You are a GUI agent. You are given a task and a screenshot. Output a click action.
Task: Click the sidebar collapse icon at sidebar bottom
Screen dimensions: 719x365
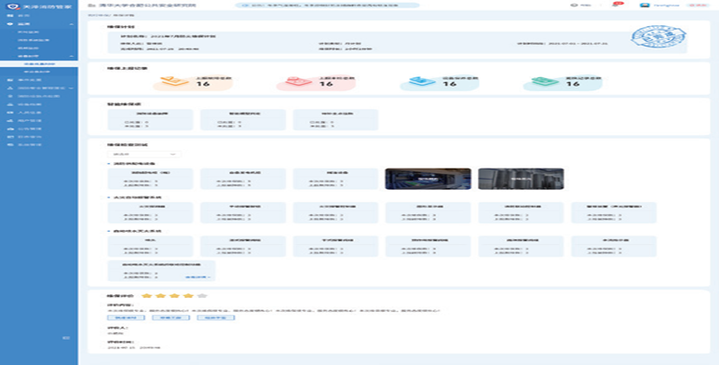66,337
